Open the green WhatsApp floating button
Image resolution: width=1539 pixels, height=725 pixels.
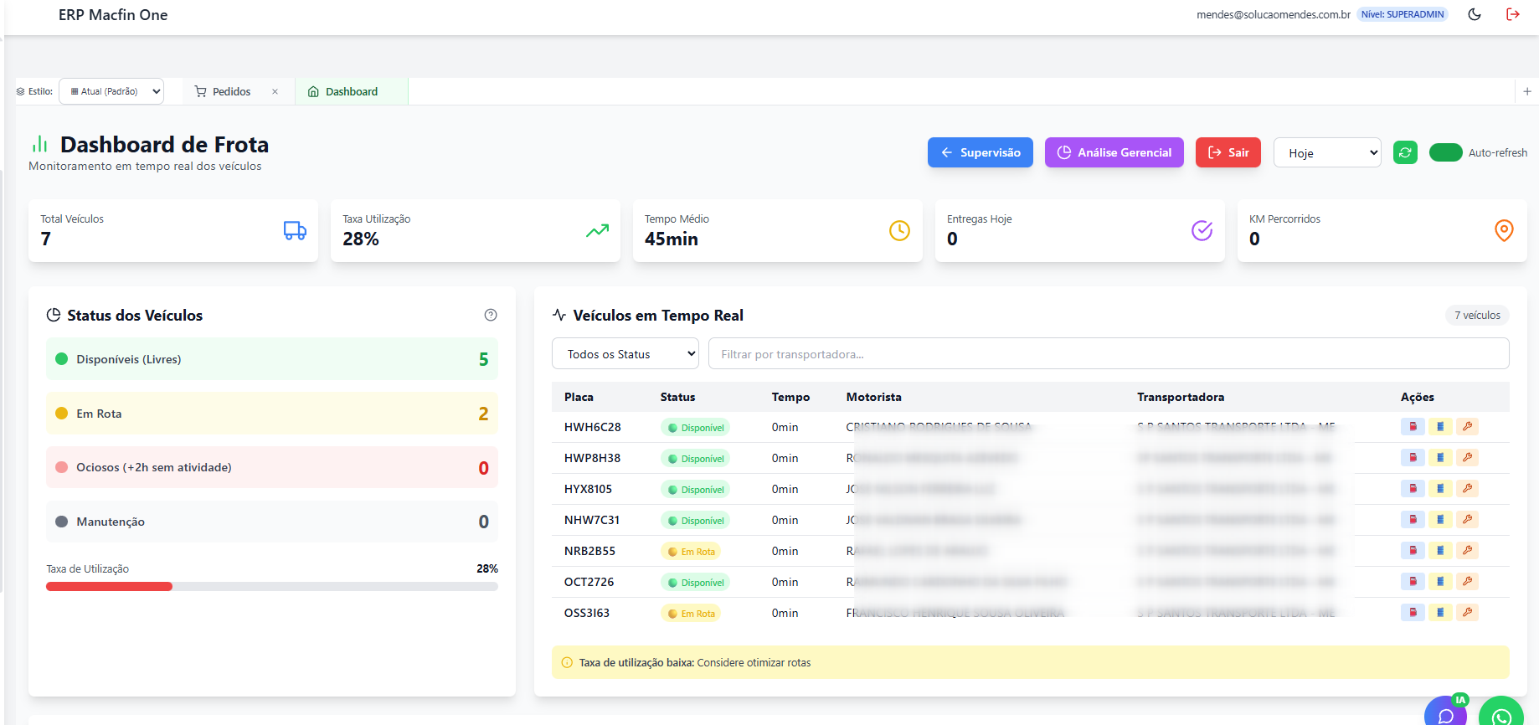click(x=1501, y=712)
